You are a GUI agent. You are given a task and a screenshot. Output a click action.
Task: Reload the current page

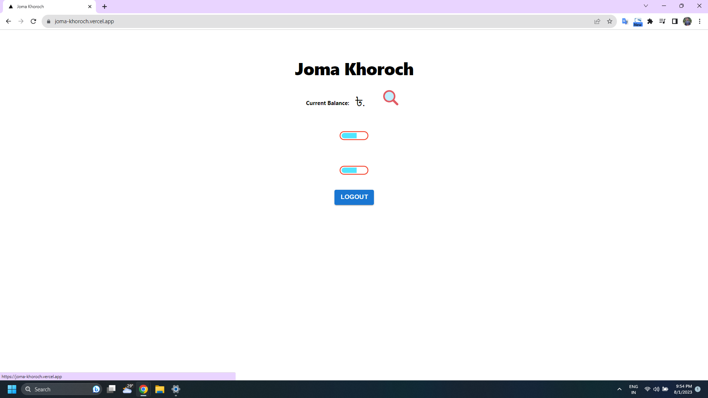[33, 21]
